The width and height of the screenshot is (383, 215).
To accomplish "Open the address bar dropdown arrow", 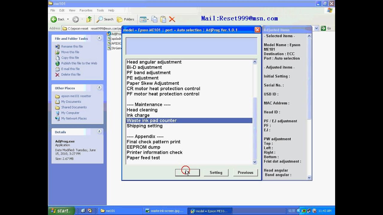I will [x=317, y=28].
